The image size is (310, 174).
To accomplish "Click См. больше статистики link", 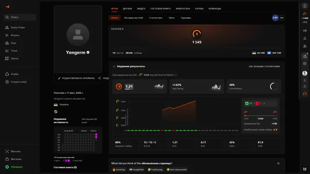I will tap(264, 66).
